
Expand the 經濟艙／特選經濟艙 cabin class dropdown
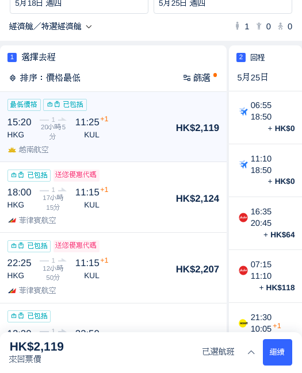[50, 26]
